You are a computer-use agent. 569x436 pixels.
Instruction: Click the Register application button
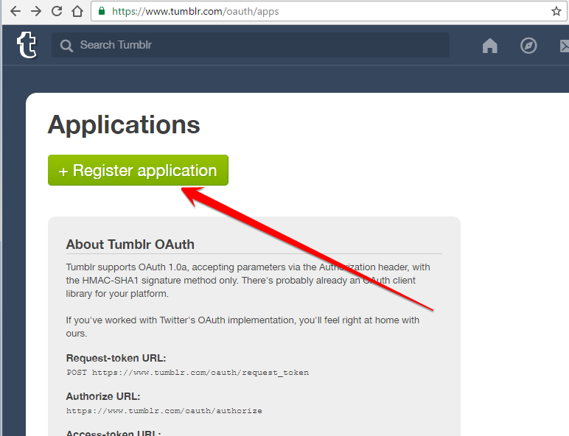point(138,170)
